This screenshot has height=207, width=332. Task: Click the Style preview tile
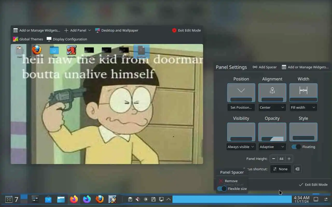pos(303,132)
